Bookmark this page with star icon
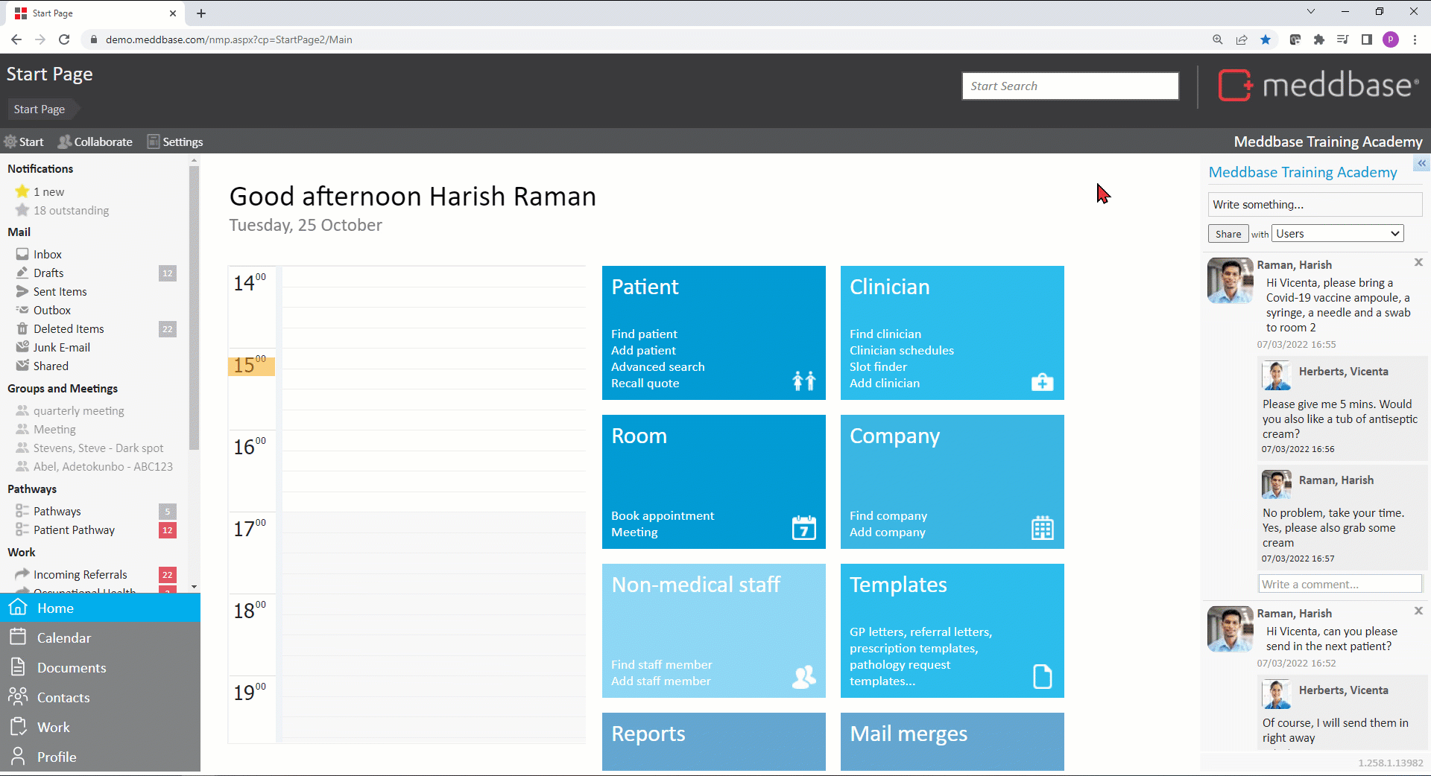The width and height of the screenshot is (1431, 776). coord(1266,39)
